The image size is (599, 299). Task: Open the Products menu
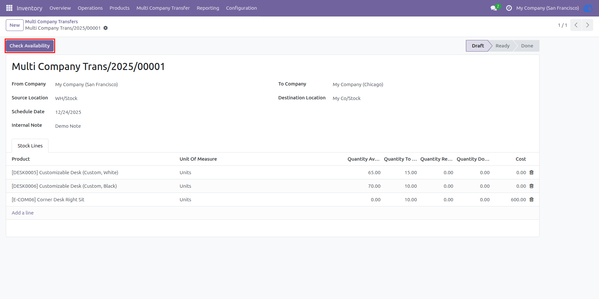point(120,8)
